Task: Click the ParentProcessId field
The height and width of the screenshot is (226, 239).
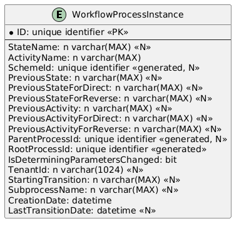Action: pos(118,139)
